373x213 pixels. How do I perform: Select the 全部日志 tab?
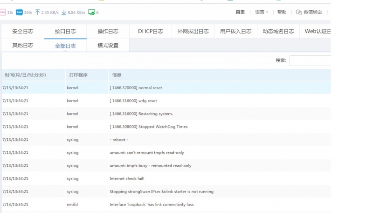pos(65,46)
